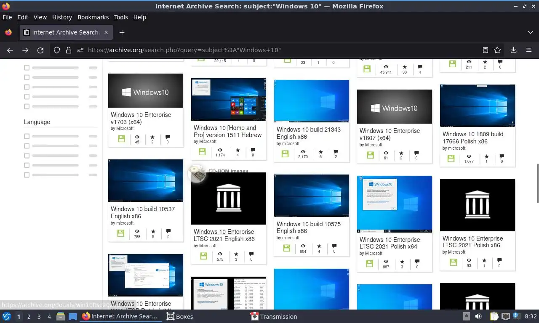The width and height of the screenshot is (539, 323).
Task: Switch to workspace 2 in the taskbar
Action: tap(29, 317)
